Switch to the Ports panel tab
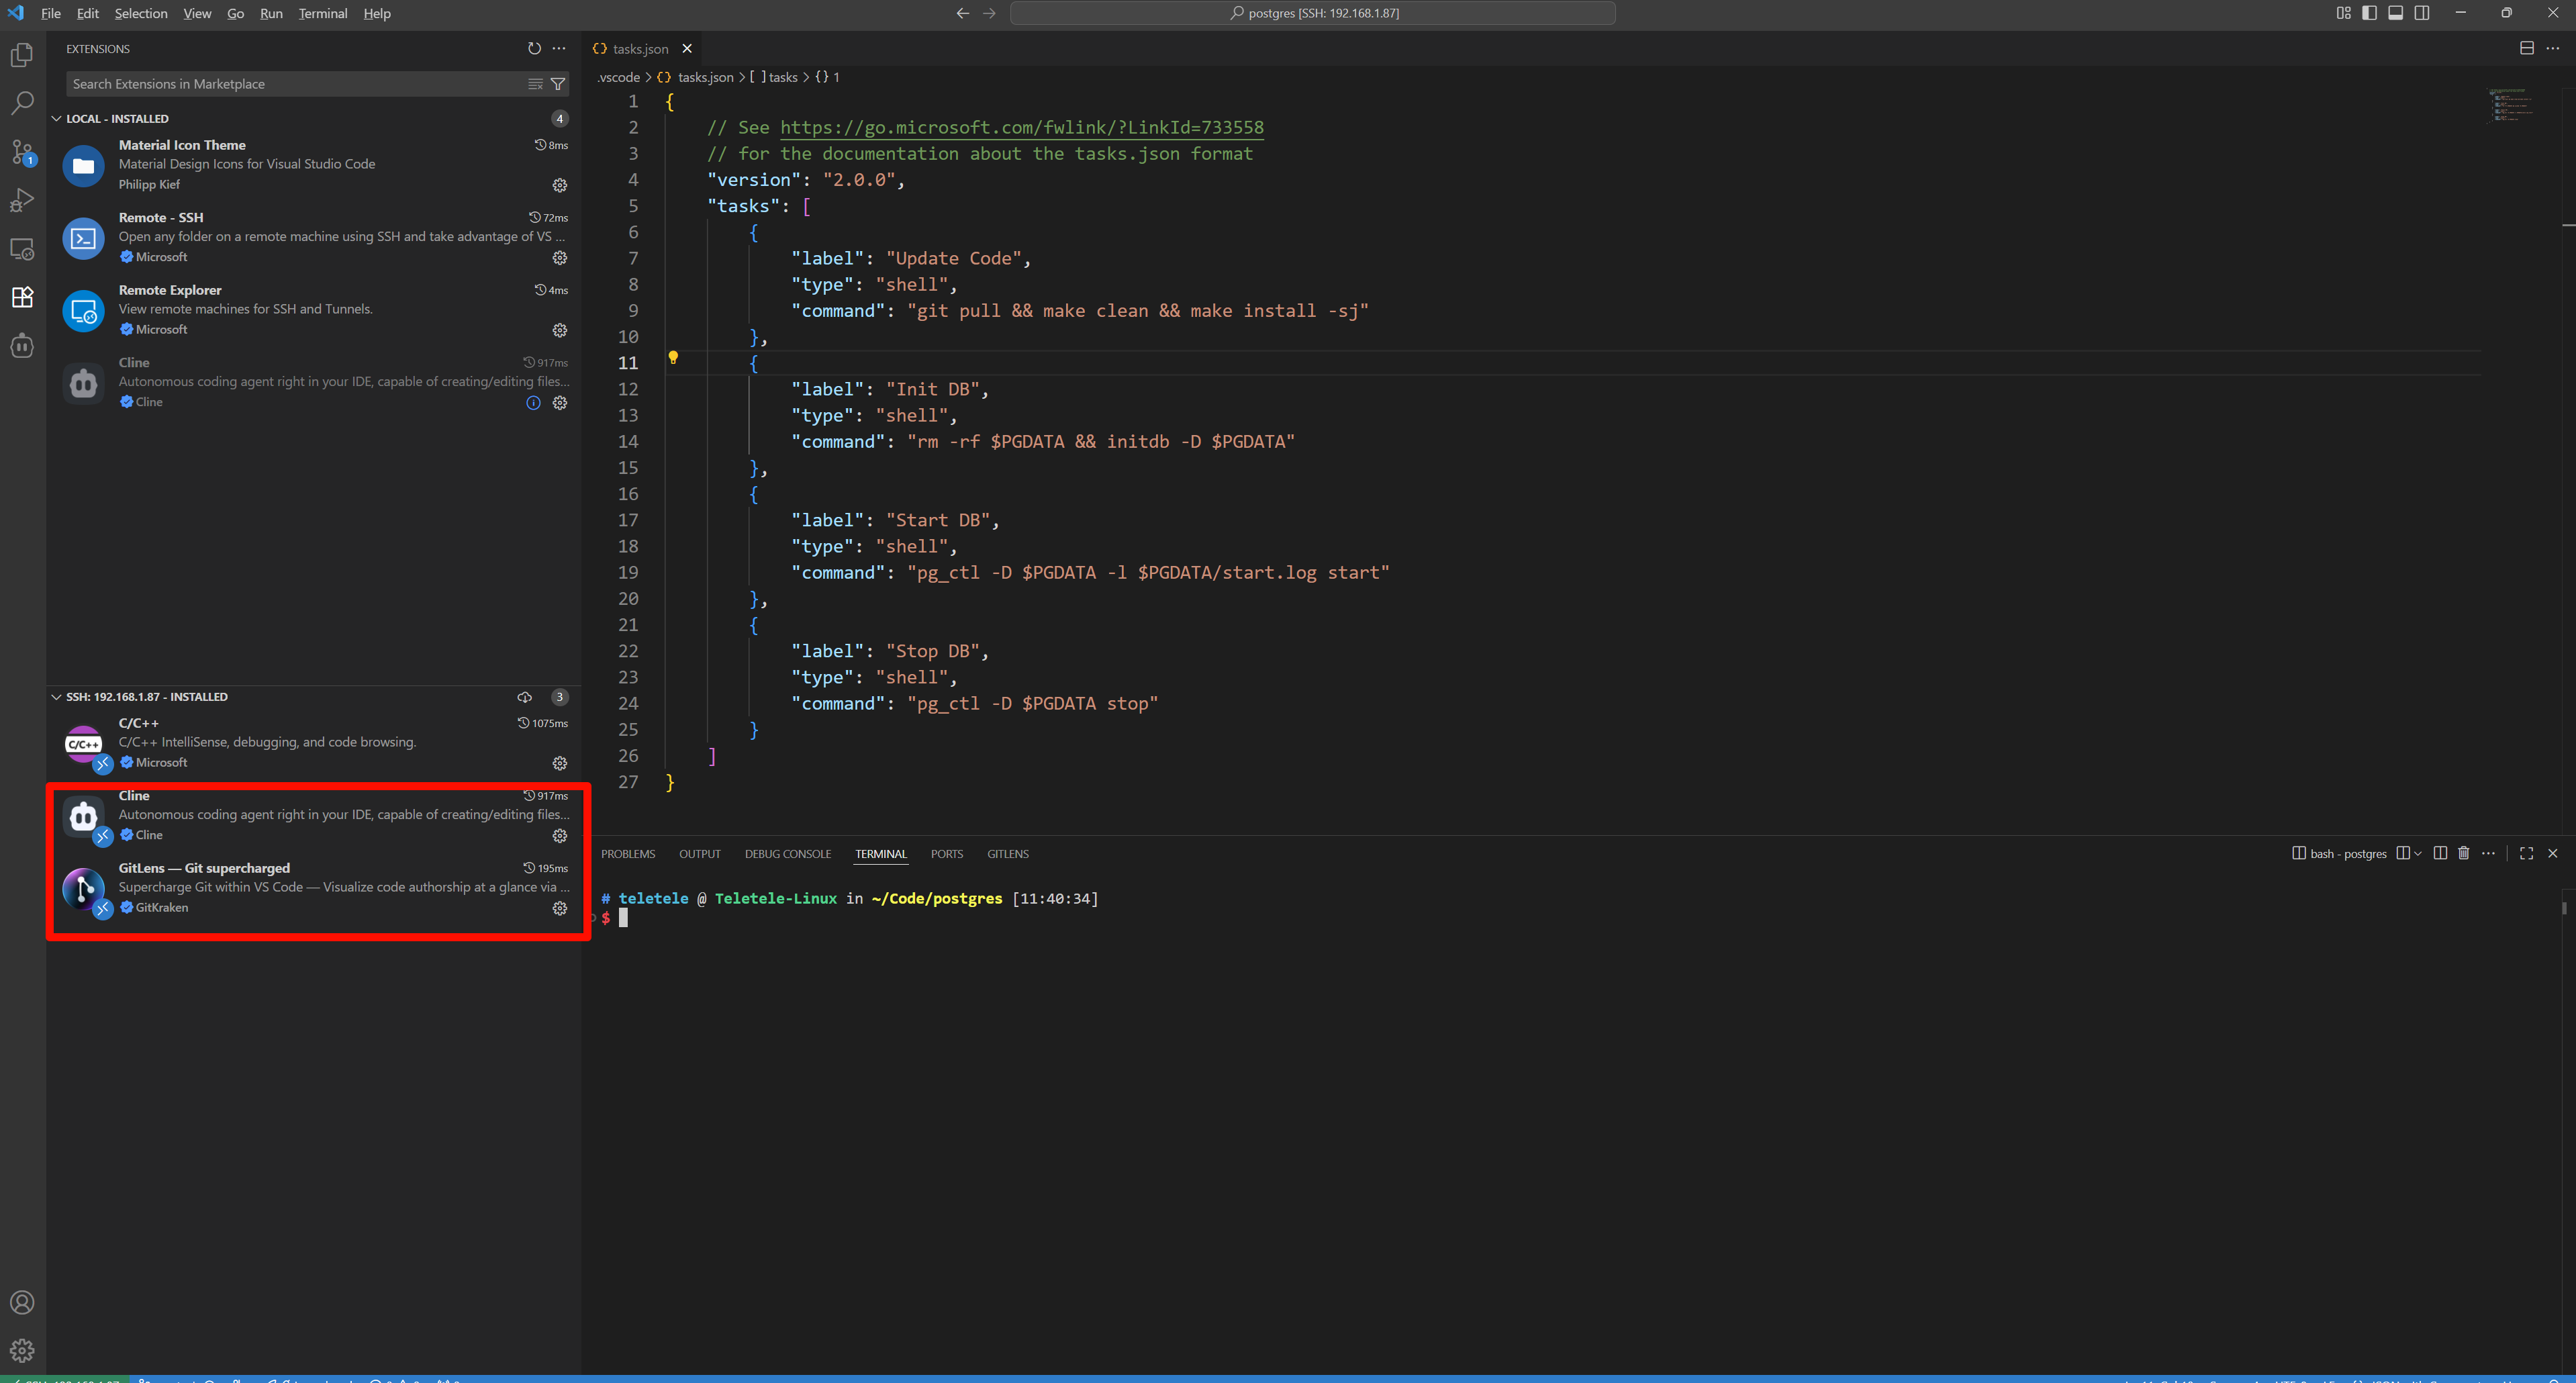2576x1383 pixels. (946, 854)
